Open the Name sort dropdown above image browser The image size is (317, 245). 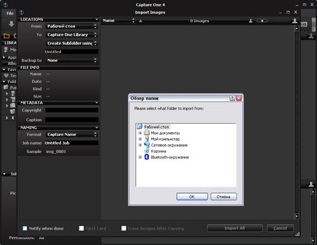pos(119,20)
